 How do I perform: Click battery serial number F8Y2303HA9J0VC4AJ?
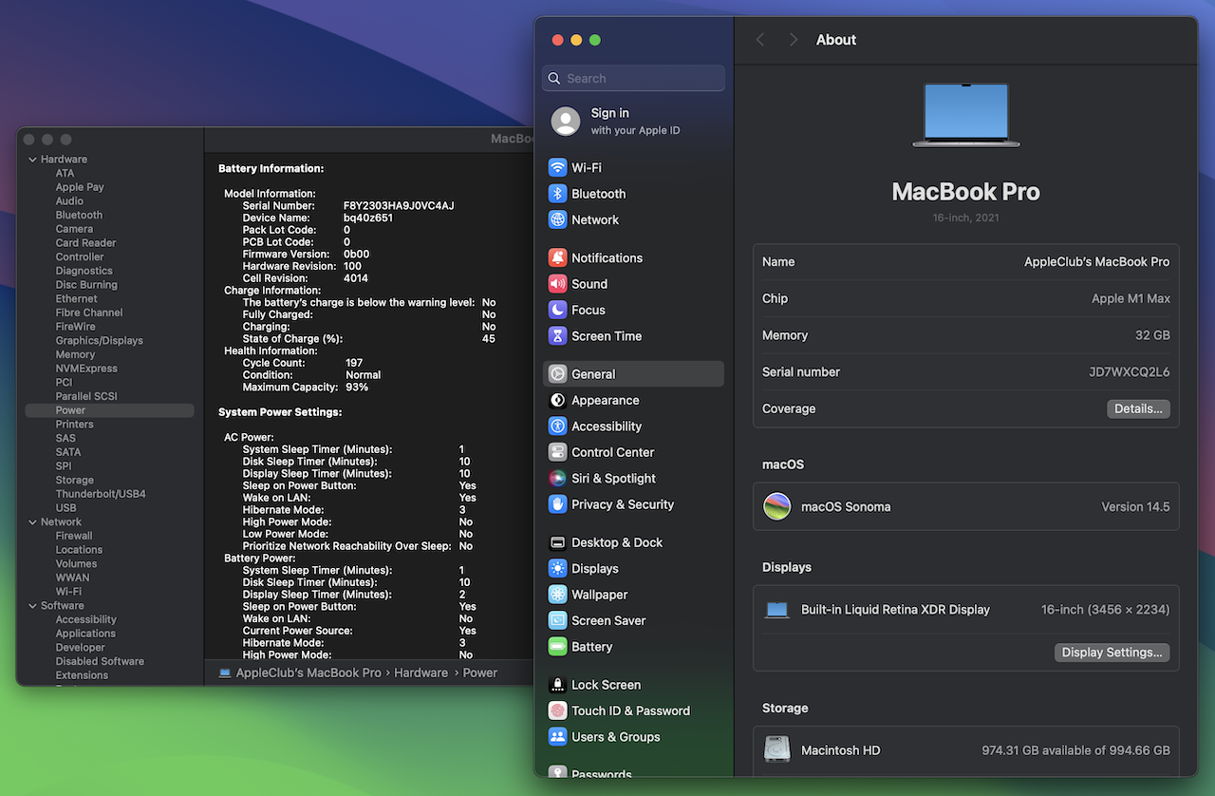point(399,206)
